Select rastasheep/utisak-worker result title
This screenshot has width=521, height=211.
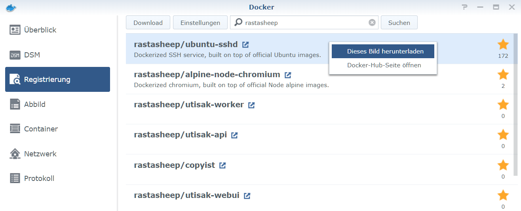click(189, 105)
